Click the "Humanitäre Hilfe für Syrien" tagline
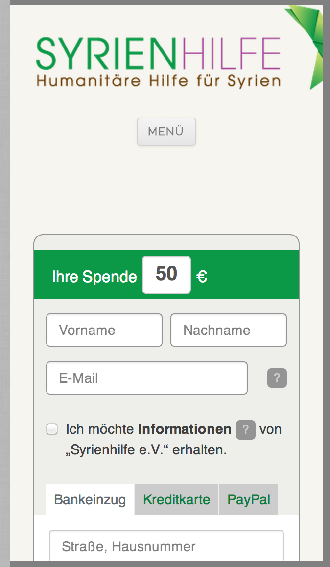The image size is (330, 567). pyautogui.click(x=158, y=80)
